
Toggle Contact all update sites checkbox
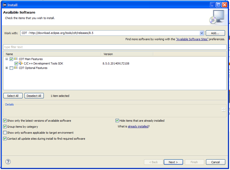(x=5, y=139)
